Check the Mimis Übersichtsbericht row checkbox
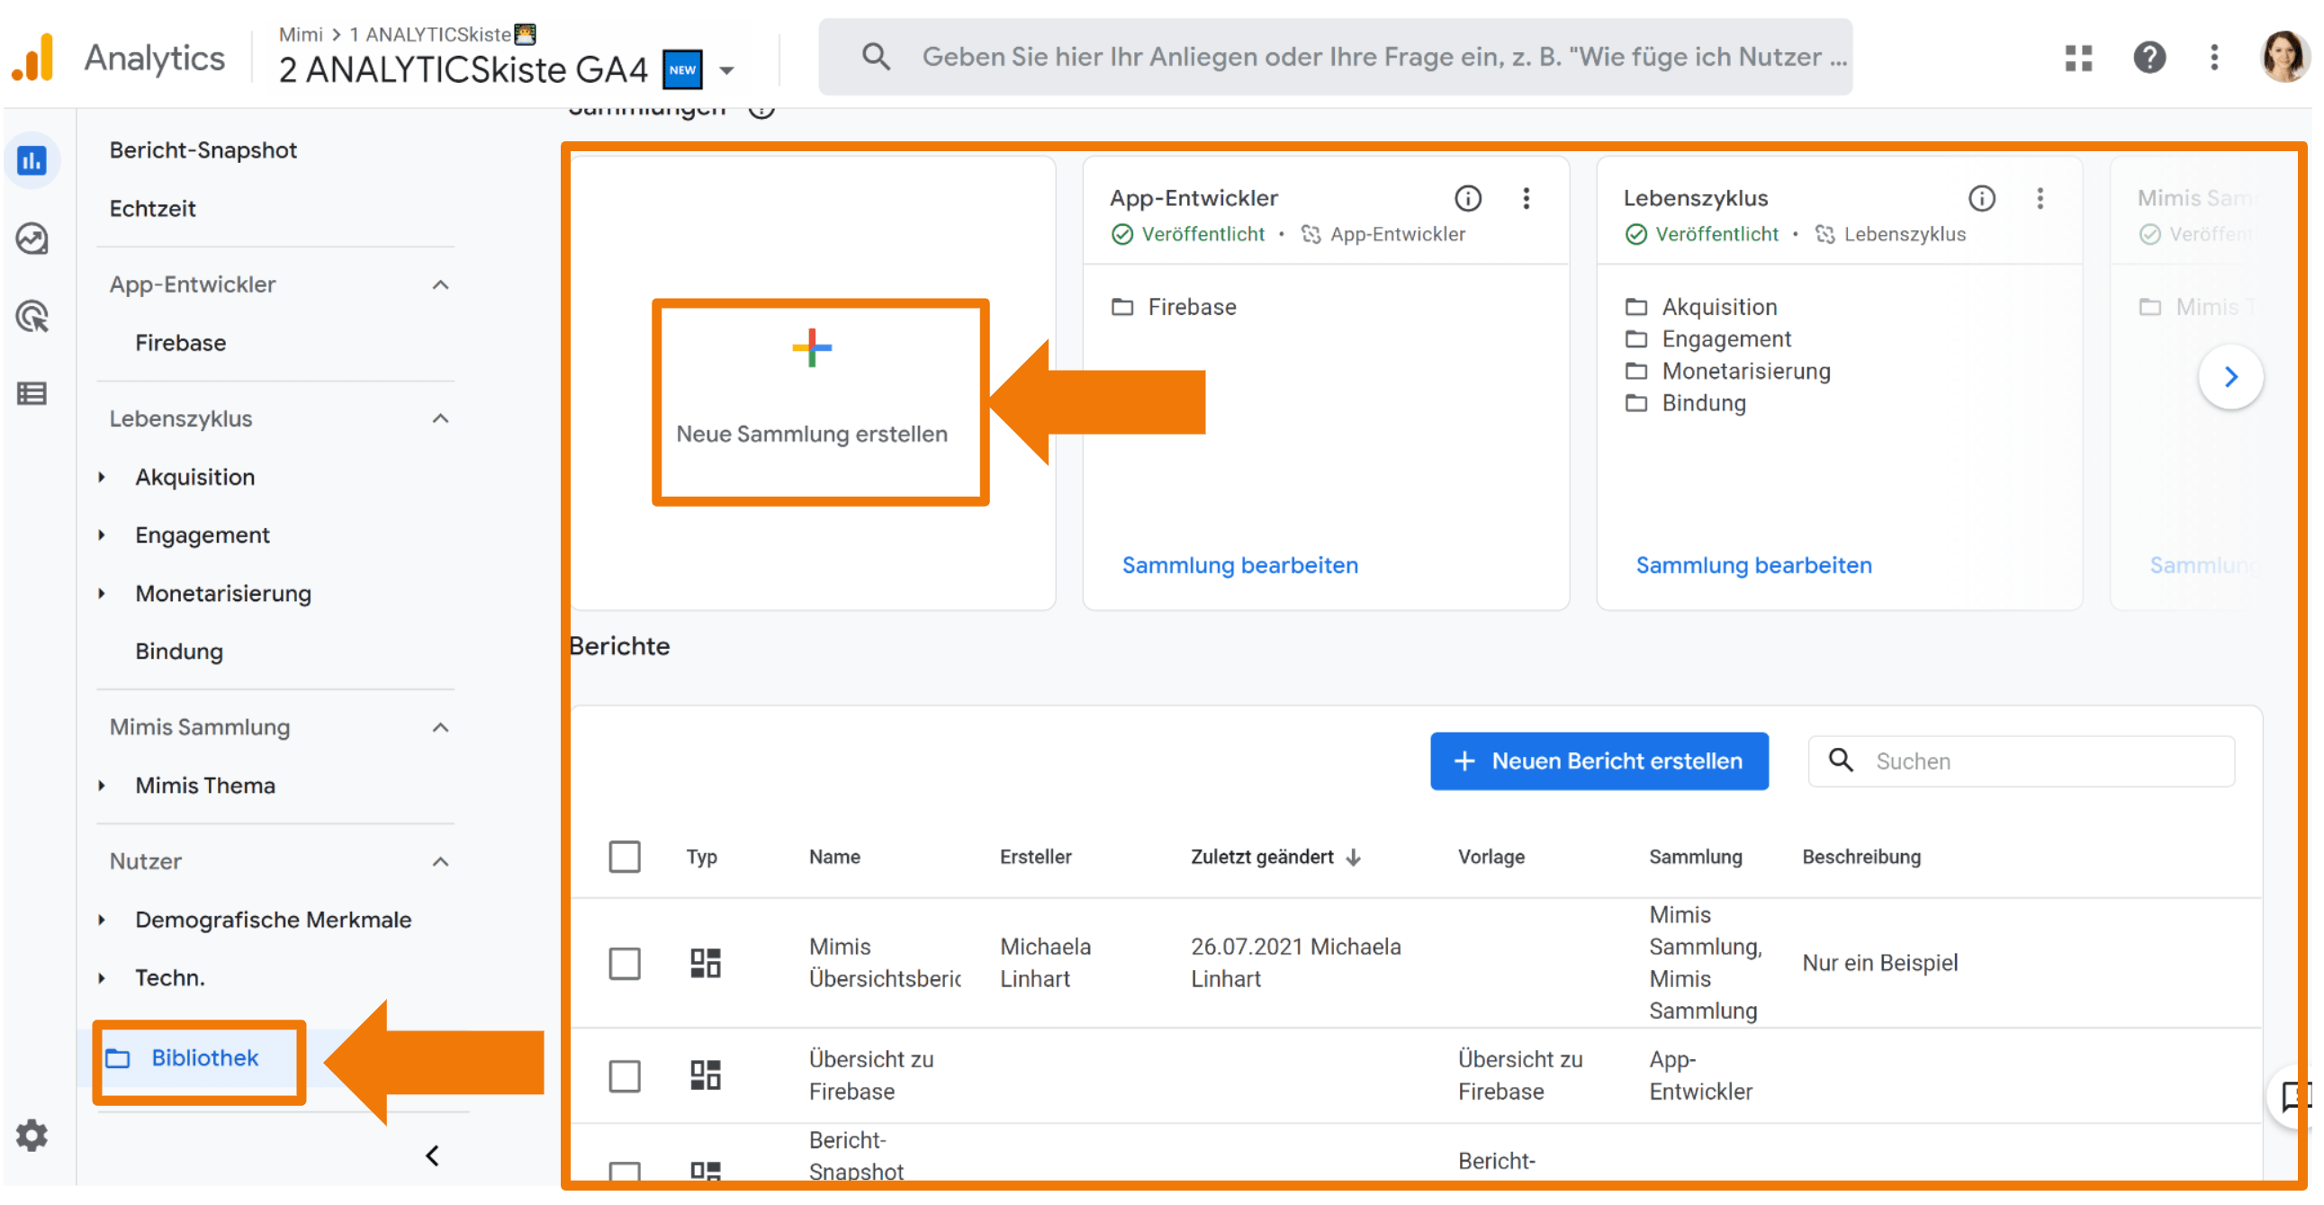Image resolution: width=2324 pixels, height=1205 pixels. click(625, 963)
